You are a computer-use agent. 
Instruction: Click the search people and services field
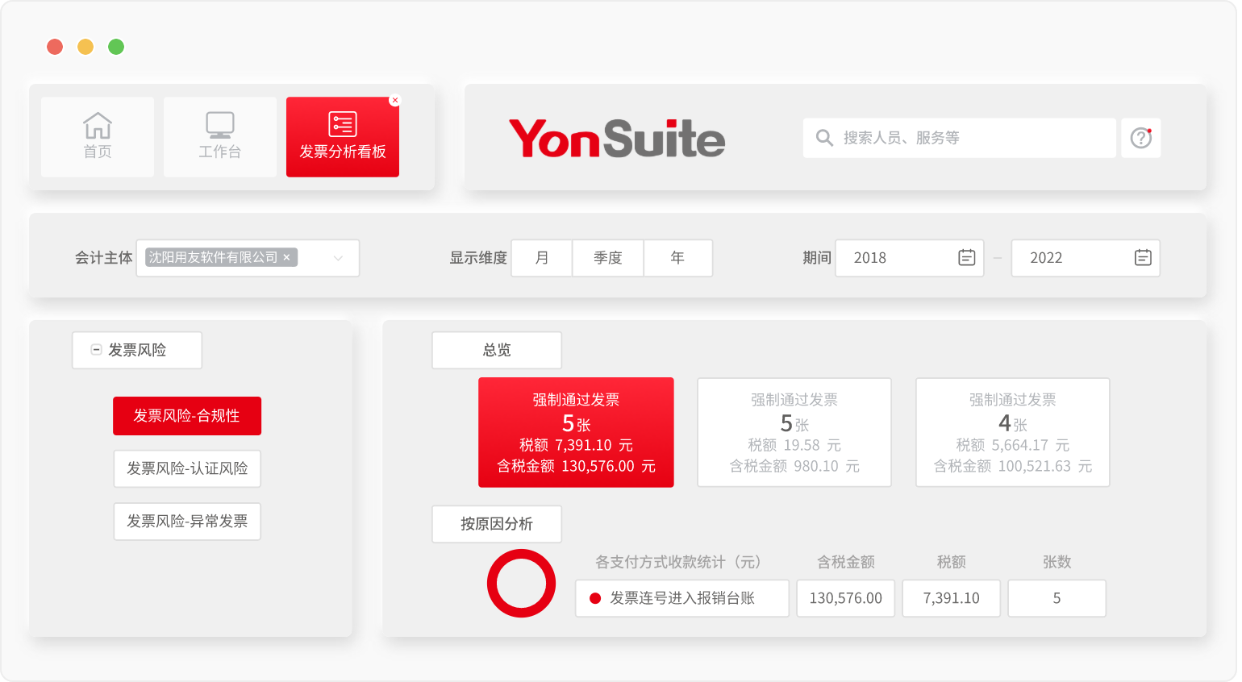(968, 138)
